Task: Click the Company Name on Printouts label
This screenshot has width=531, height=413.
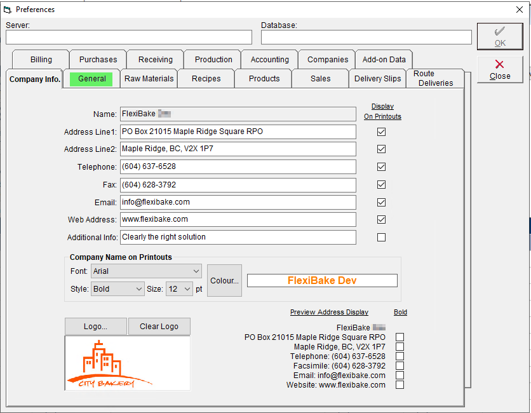Action: point(121,257)
